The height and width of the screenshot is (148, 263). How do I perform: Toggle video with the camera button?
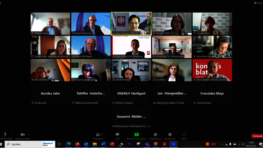pos(22,135)
